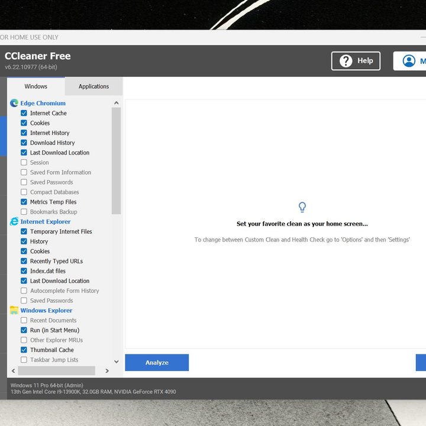The height and width of the screenshot is (426, 426).
Task: Uncheck Cookies under Edge Chromium
Action: [24, 123]
